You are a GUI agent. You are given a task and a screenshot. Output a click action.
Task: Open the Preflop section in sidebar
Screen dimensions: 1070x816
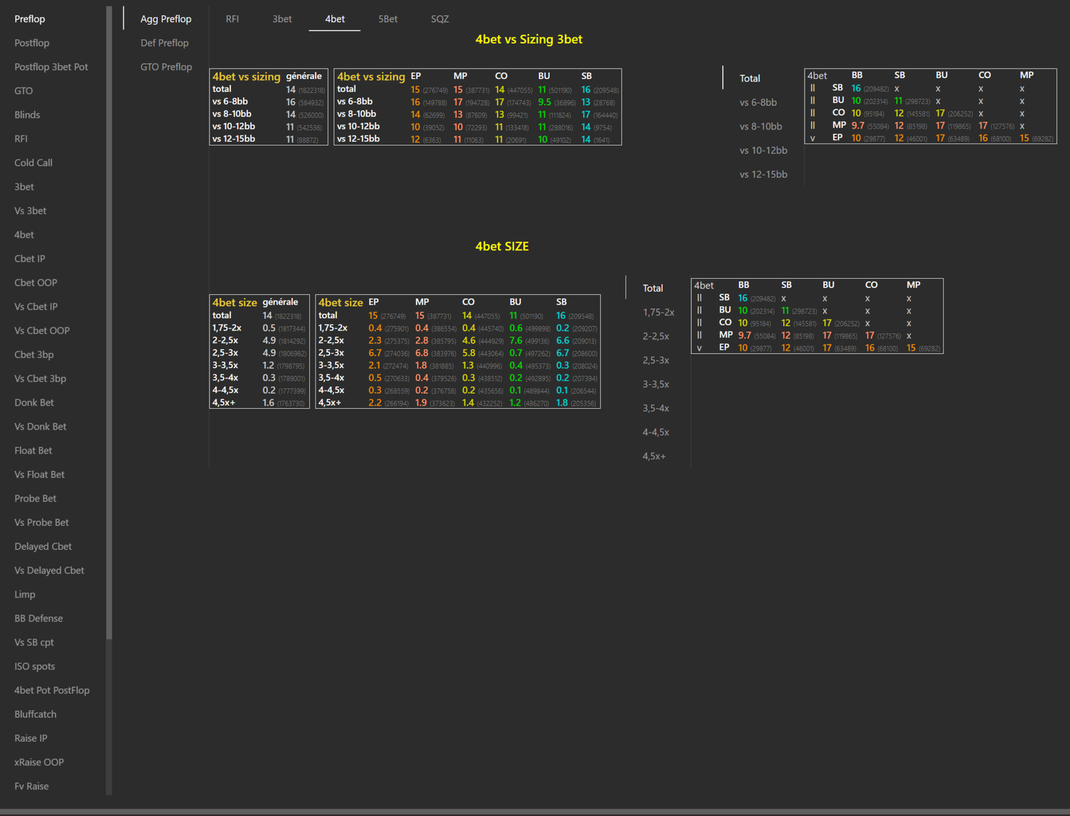(30, 19)
